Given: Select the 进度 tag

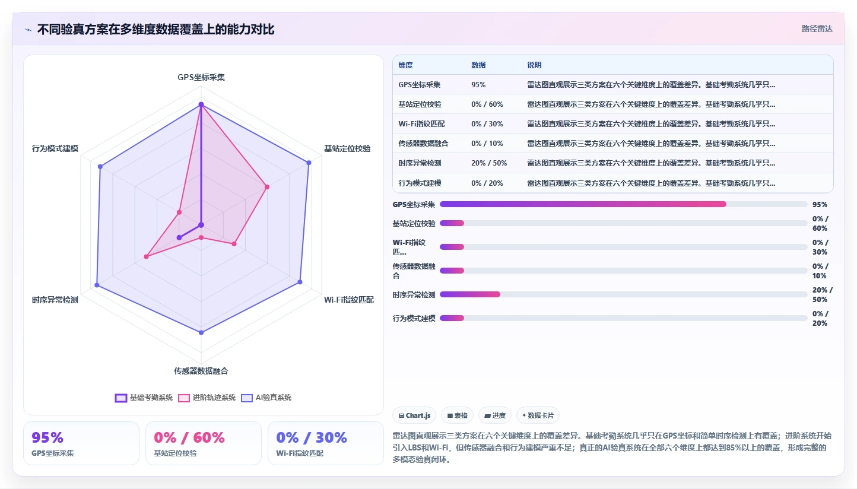Looking at the screenshot, I should click(x=495, y=415).
